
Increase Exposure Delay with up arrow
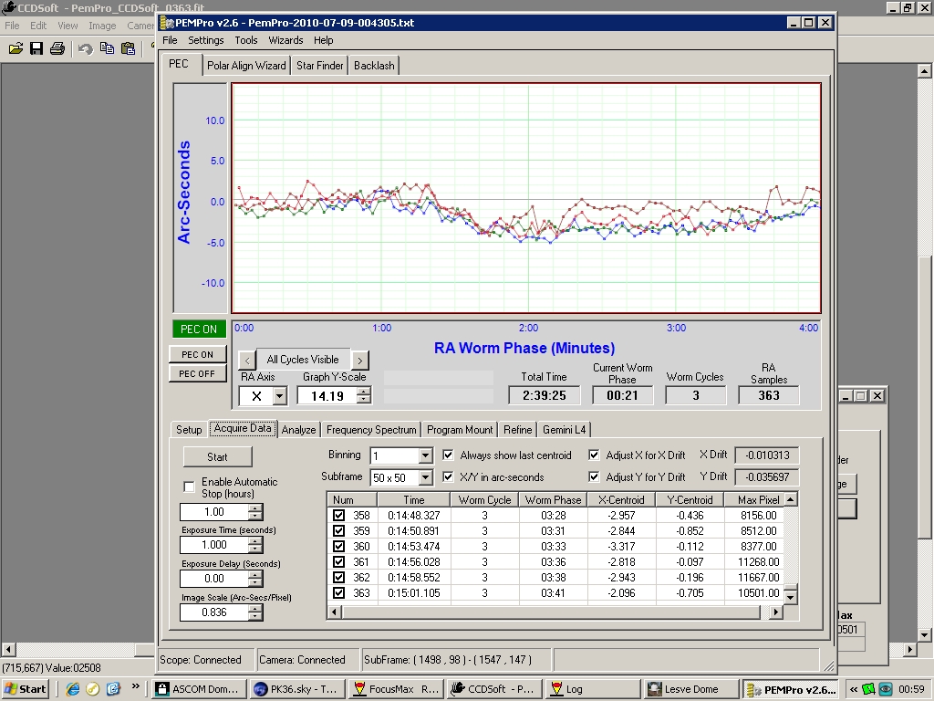[255, 575]
